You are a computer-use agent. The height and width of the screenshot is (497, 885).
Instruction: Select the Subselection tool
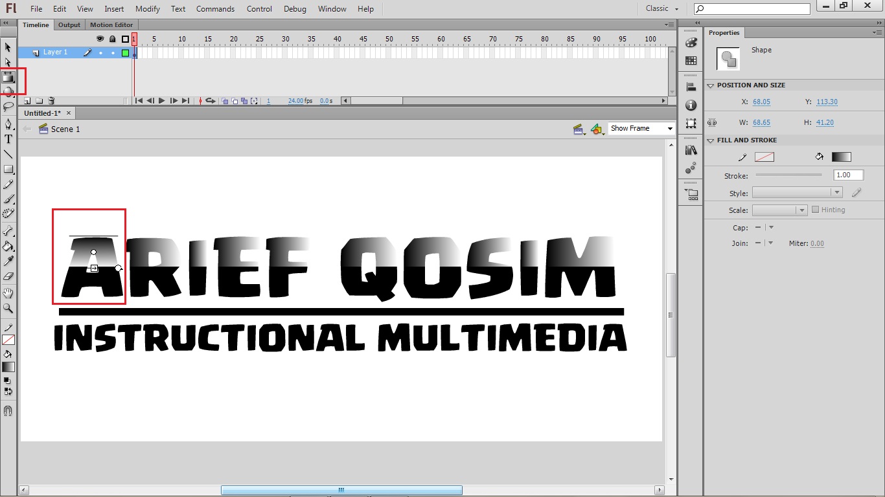(8, 62)
